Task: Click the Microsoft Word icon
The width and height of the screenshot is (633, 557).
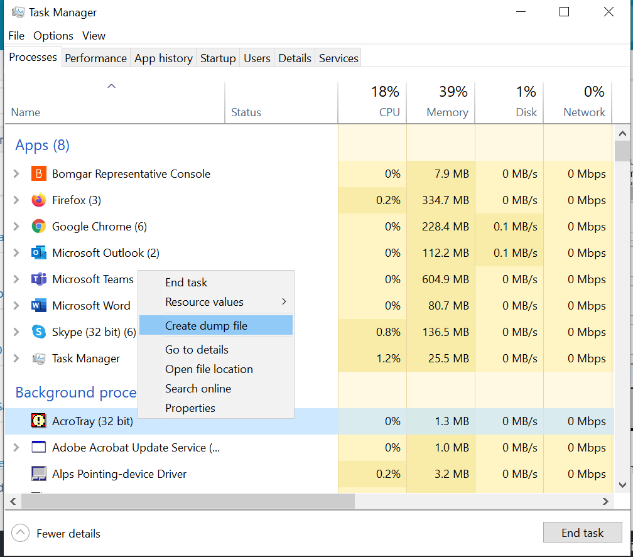Action: [39, 306]
